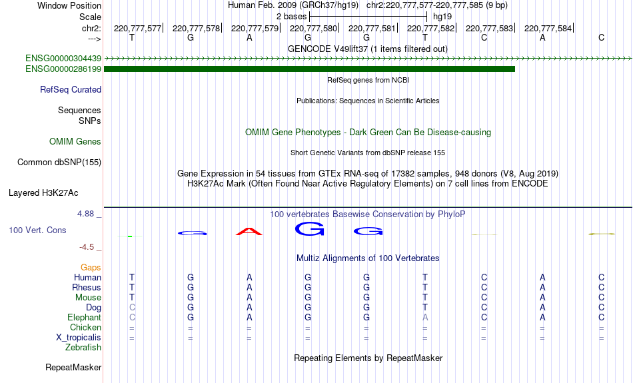The height and width of the screenshot is (383, 633).
Task: Click the H3K27Ac Mark ENCODE track title
Action: coord(368,184)
